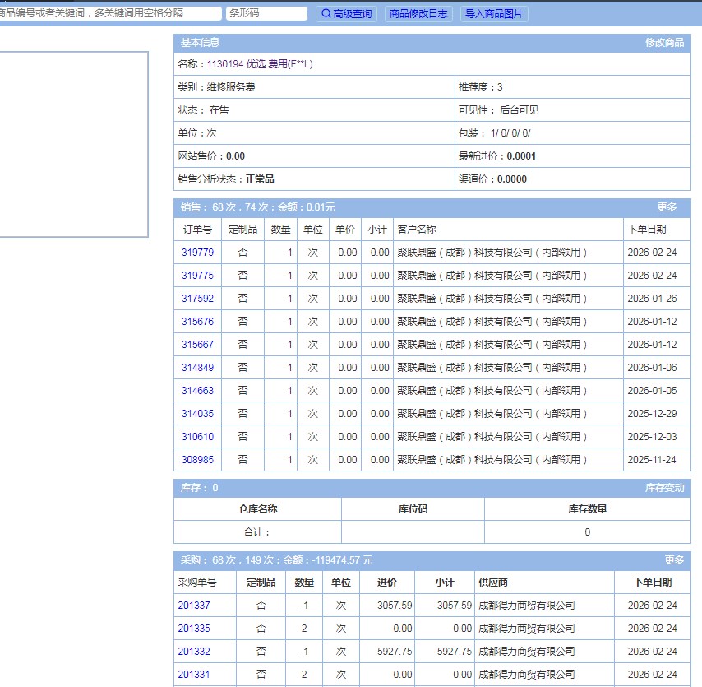Click the 导入商品图片 button
Viewport: 702px width, 687px height.
tap(493, 14)
